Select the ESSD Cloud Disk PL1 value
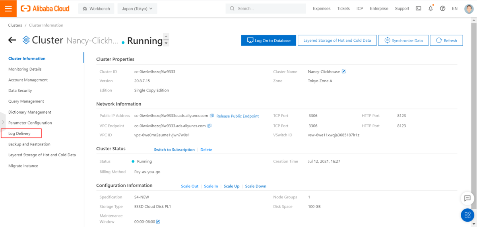Image resolution: width=477 pixels, height=227 pixels. click(153, 207)
